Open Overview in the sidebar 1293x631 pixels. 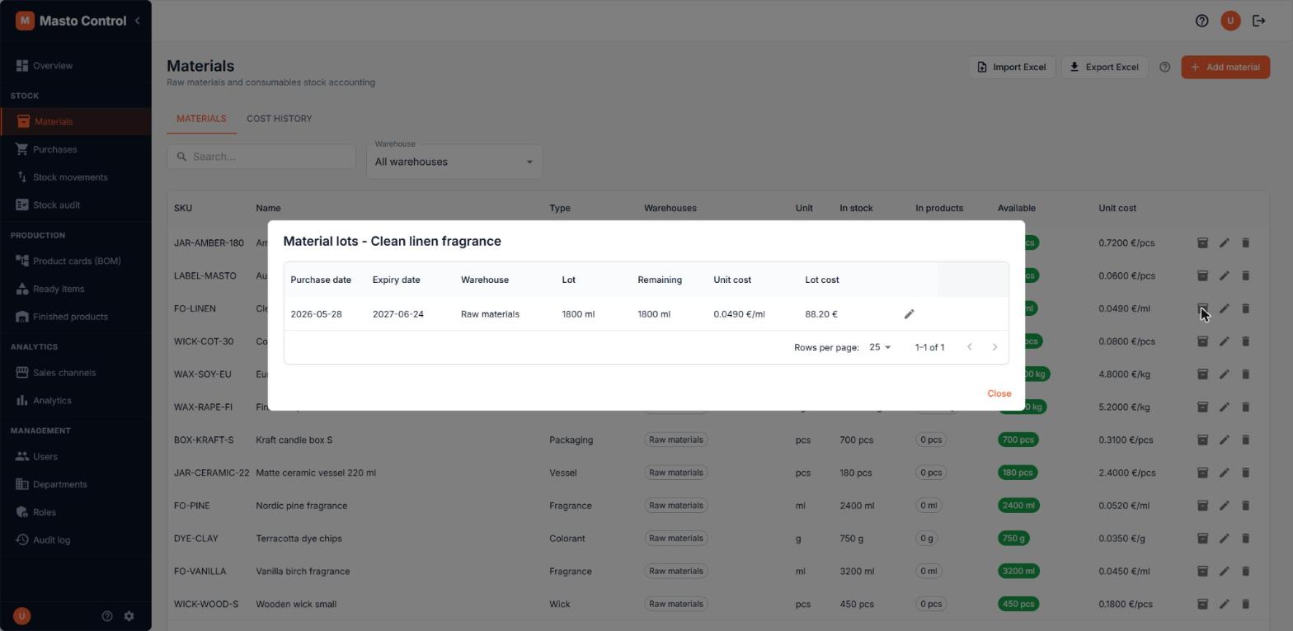[x=75, y=65]
